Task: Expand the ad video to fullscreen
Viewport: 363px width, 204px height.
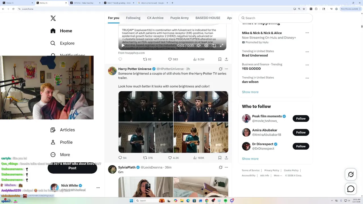Action: pos(222,45)
